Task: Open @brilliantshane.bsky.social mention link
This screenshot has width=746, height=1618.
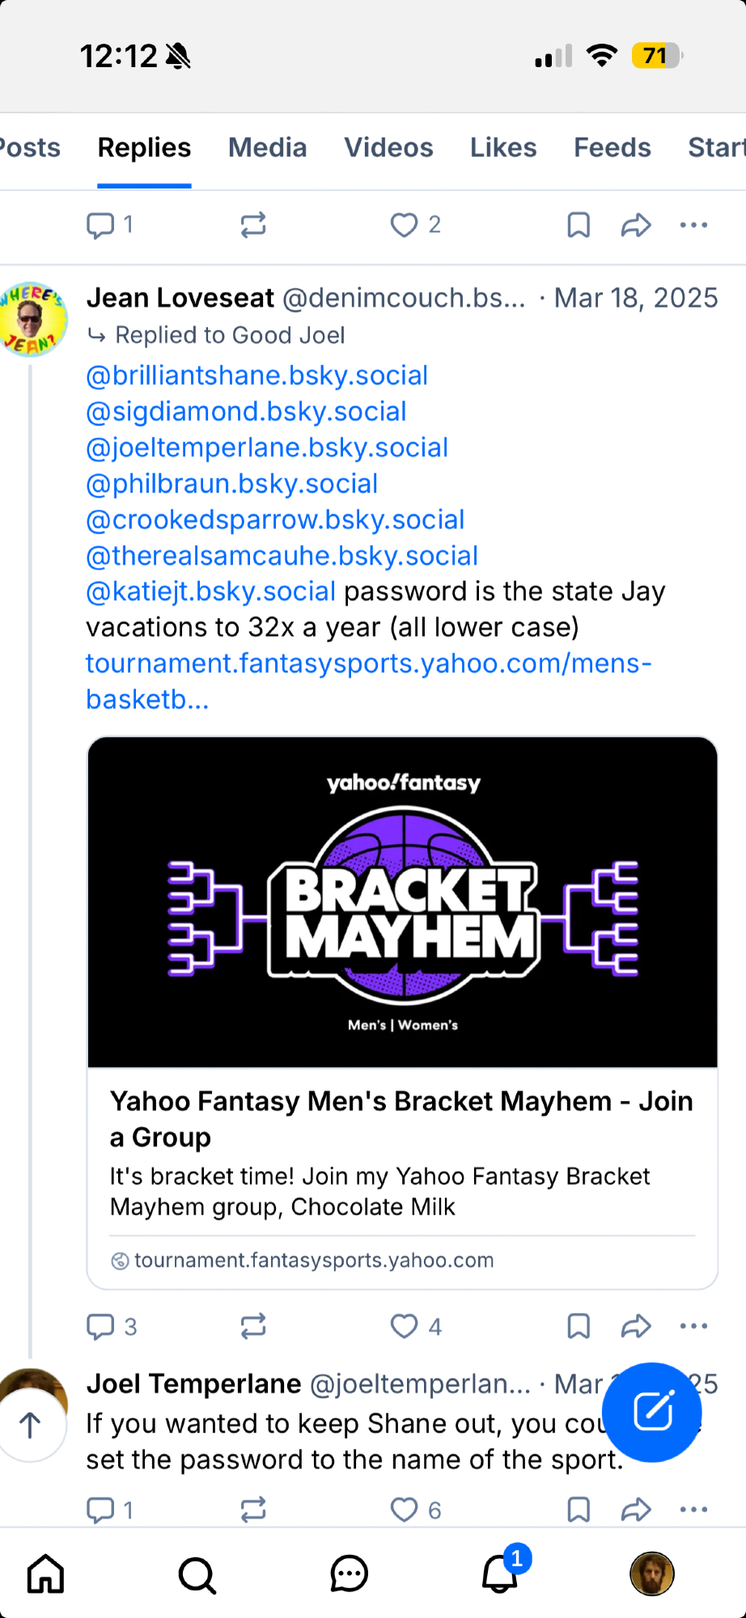Action: coord(257,375)
